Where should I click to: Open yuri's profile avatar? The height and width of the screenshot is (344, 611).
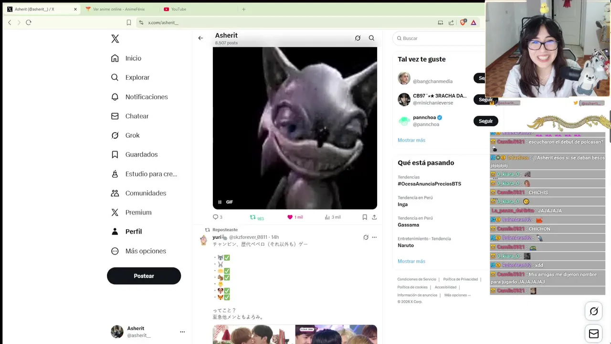(x=203, y=240)
